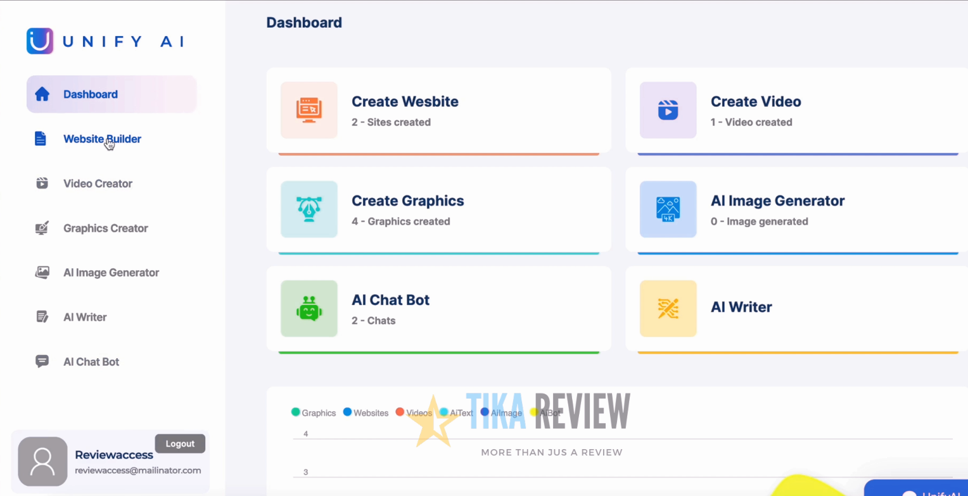The width and height of the screenshot is (968, 496).
Task: Select the Website Builder document icon
Action: tap(40, 139)
